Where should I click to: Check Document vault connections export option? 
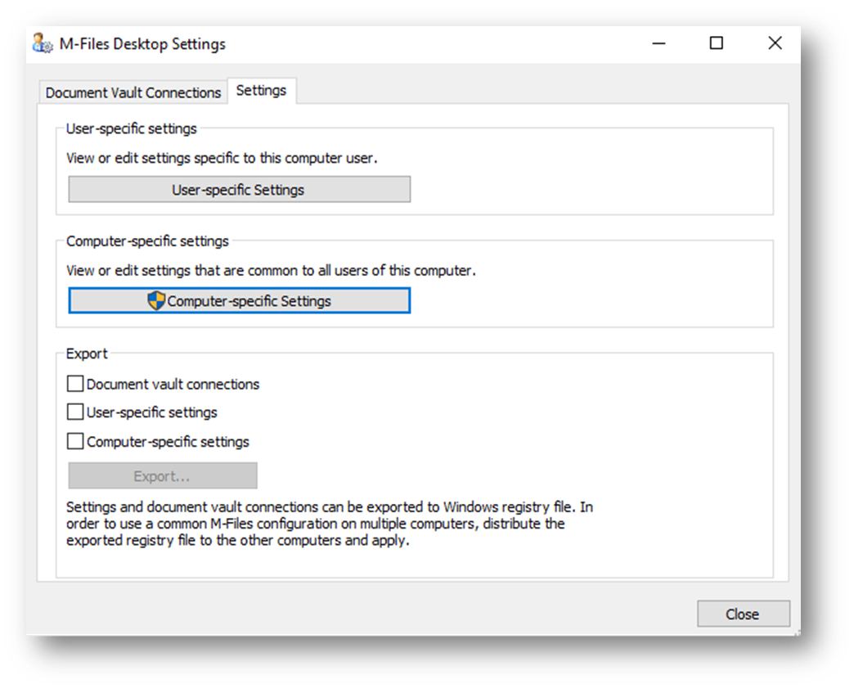coord(75,384)
